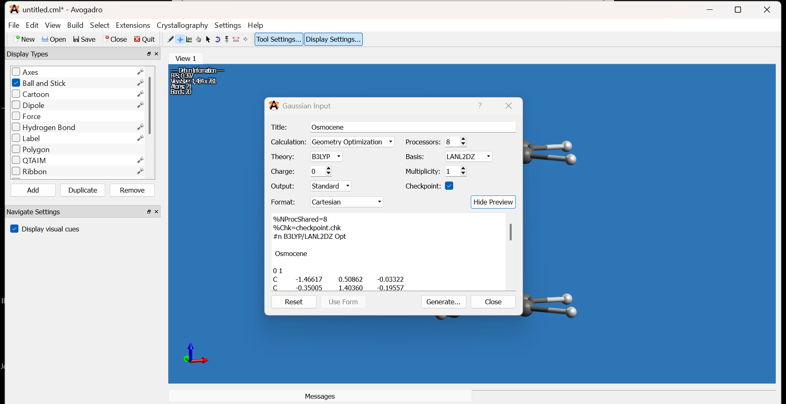Open Cartoon display settings wrench

click(140, 94)
